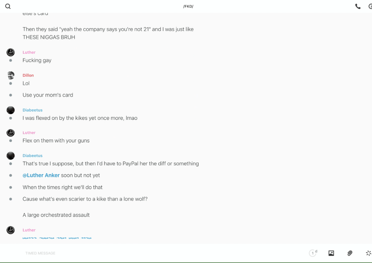This screenshot has height=263, width=372.
Task: Open the @Luther Anker mention link
Action: point(41,175)
